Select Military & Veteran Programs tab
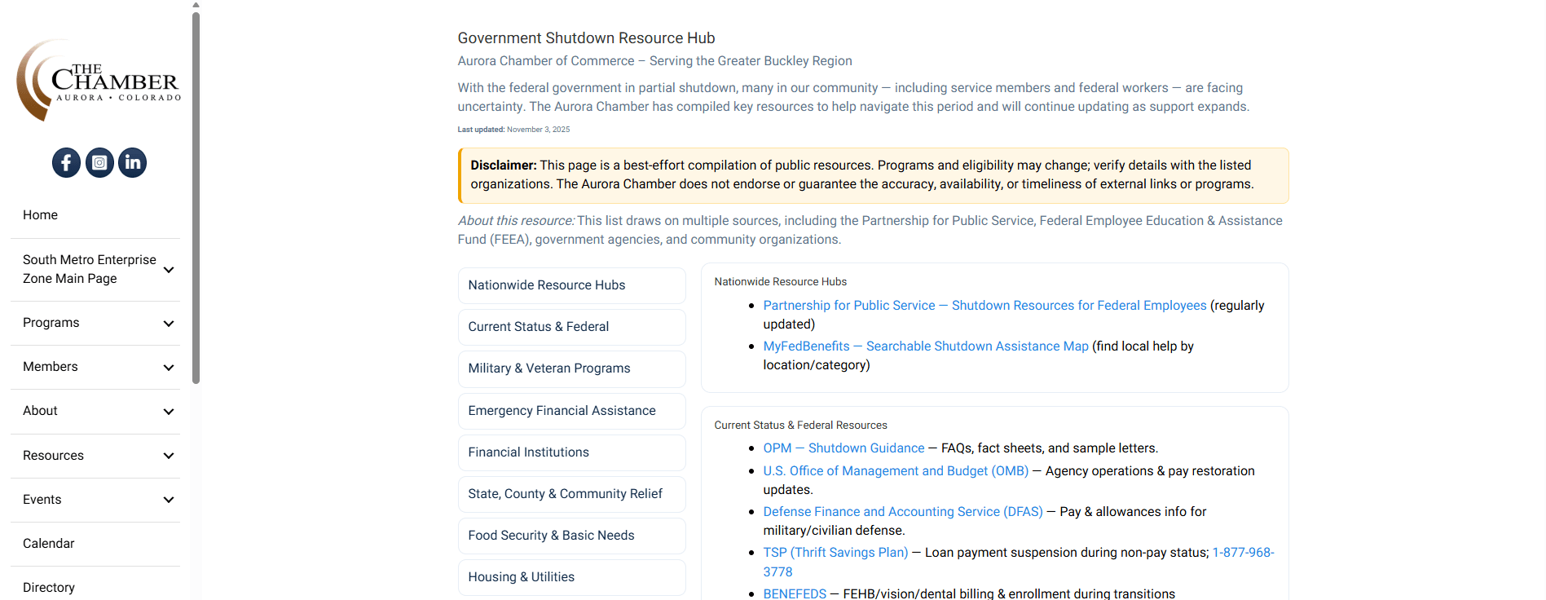 point(571,368)
